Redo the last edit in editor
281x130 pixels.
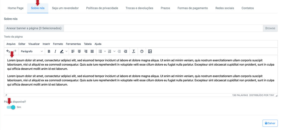pyautogui.click(x=15, y=51)
